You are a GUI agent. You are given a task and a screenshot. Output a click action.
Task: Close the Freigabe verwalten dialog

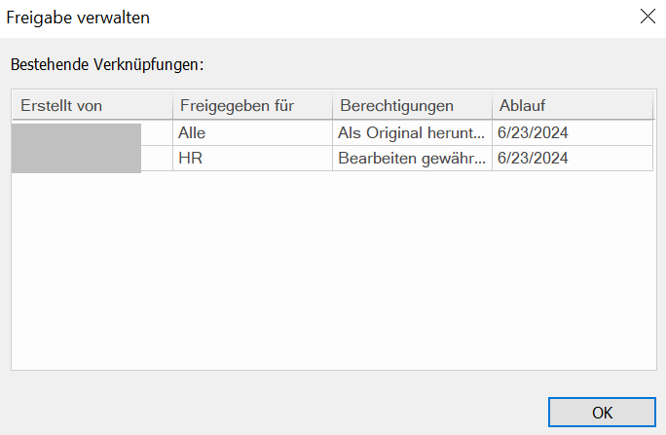645,18
